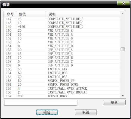The height and width of the screenshot is (119, 131).
Task: Sort by the 序号 column header
Action: tap(10, 14)
